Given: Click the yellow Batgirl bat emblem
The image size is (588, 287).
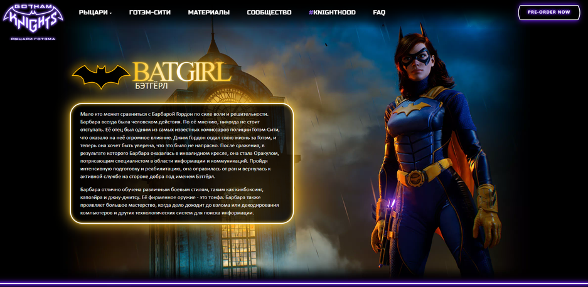Looking at the screenshot, I should pyautogui.click(x=101, y=77).
